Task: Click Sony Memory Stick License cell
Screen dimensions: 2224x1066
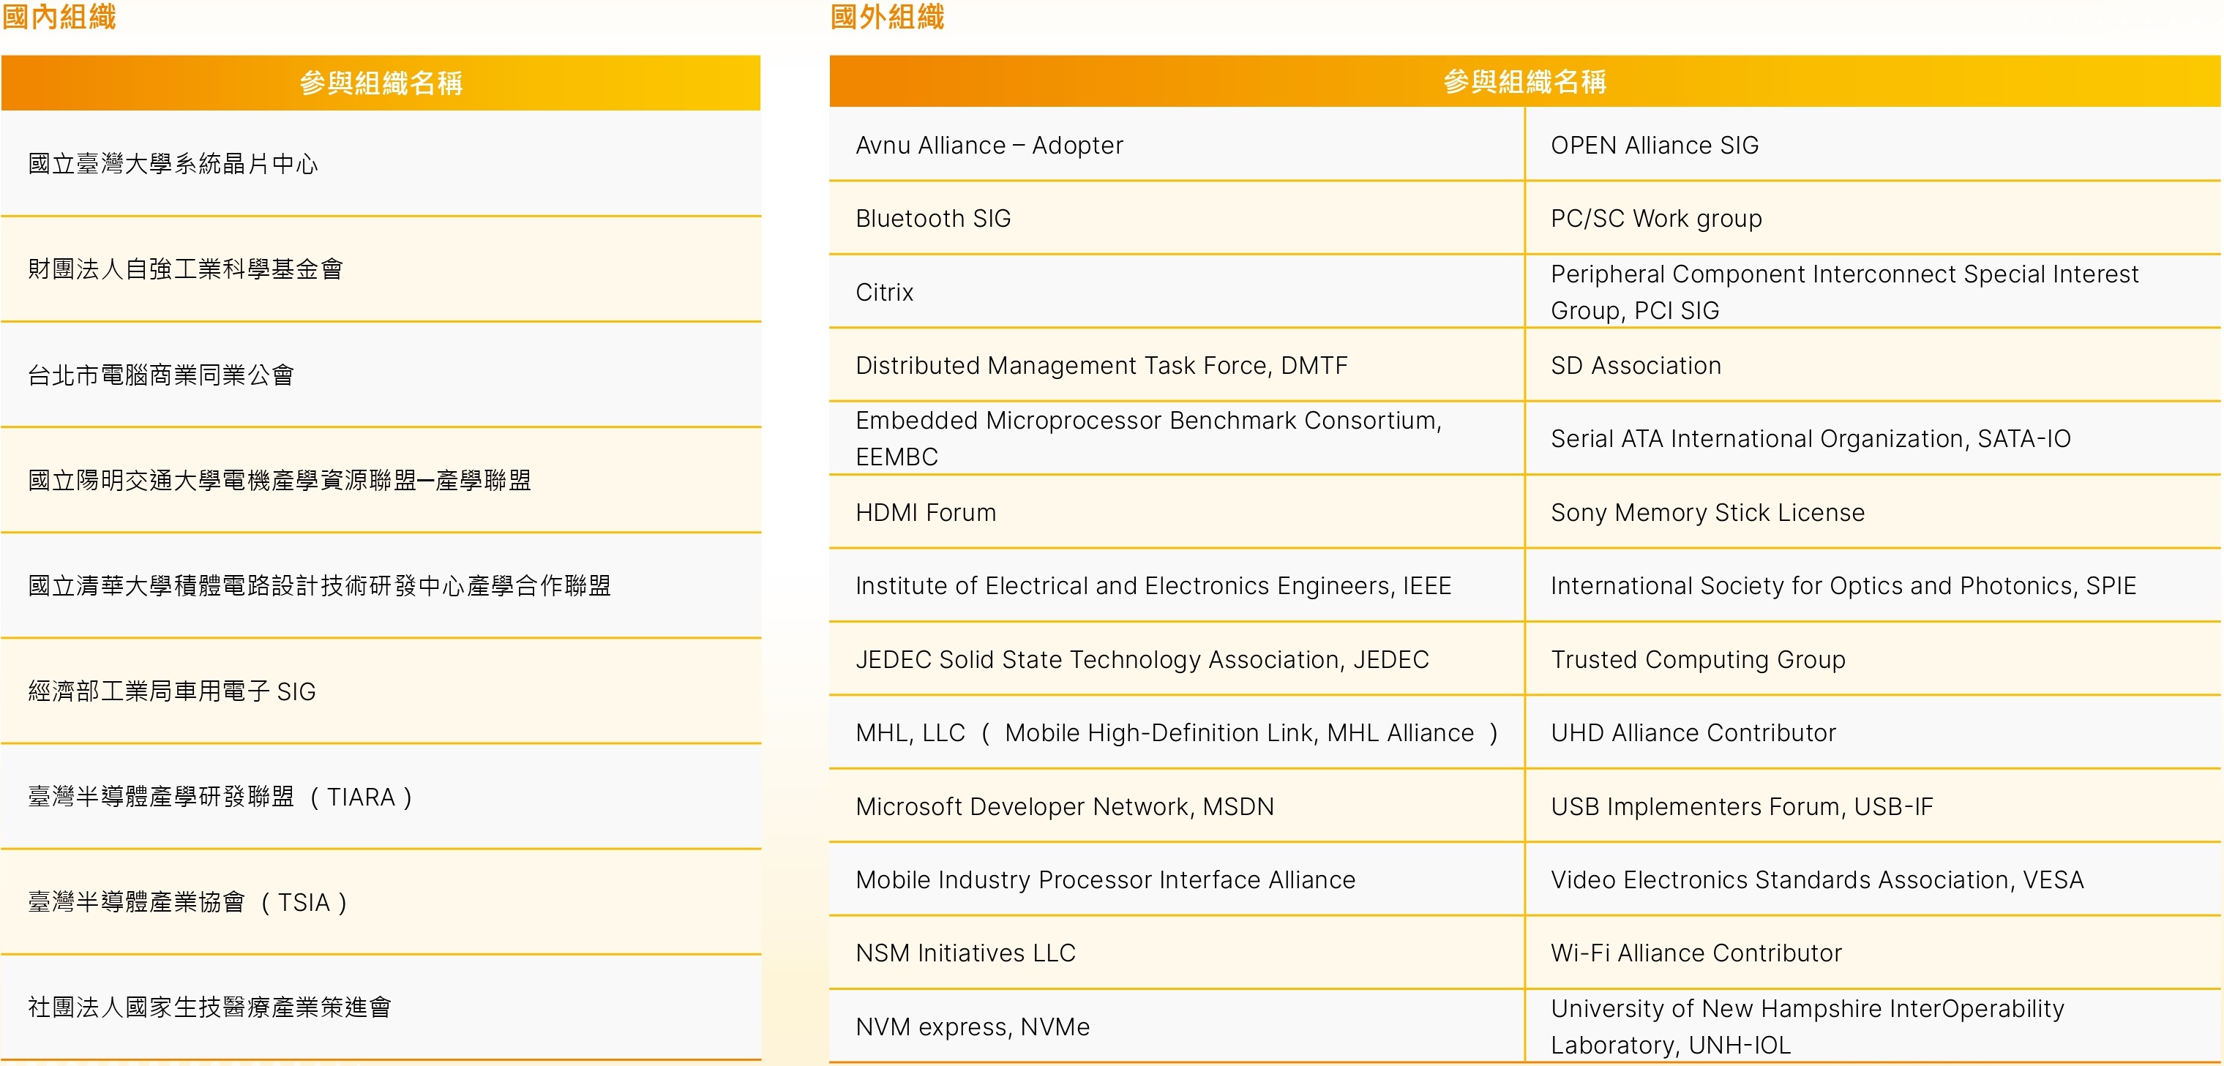Action: click(x=1873, y=512)
